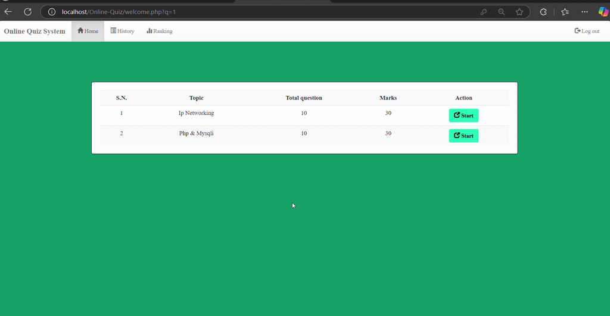Open Copilot icon in browser toolbar
The height and width of the screenshot is (316, 610).
pos(603,12)
